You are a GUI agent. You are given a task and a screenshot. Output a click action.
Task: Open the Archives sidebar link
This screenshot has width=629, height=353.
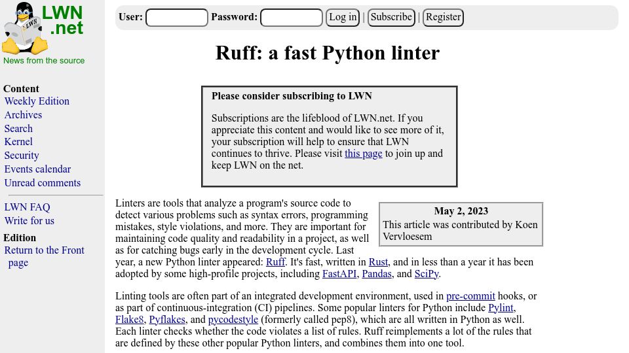click(24, 115)
